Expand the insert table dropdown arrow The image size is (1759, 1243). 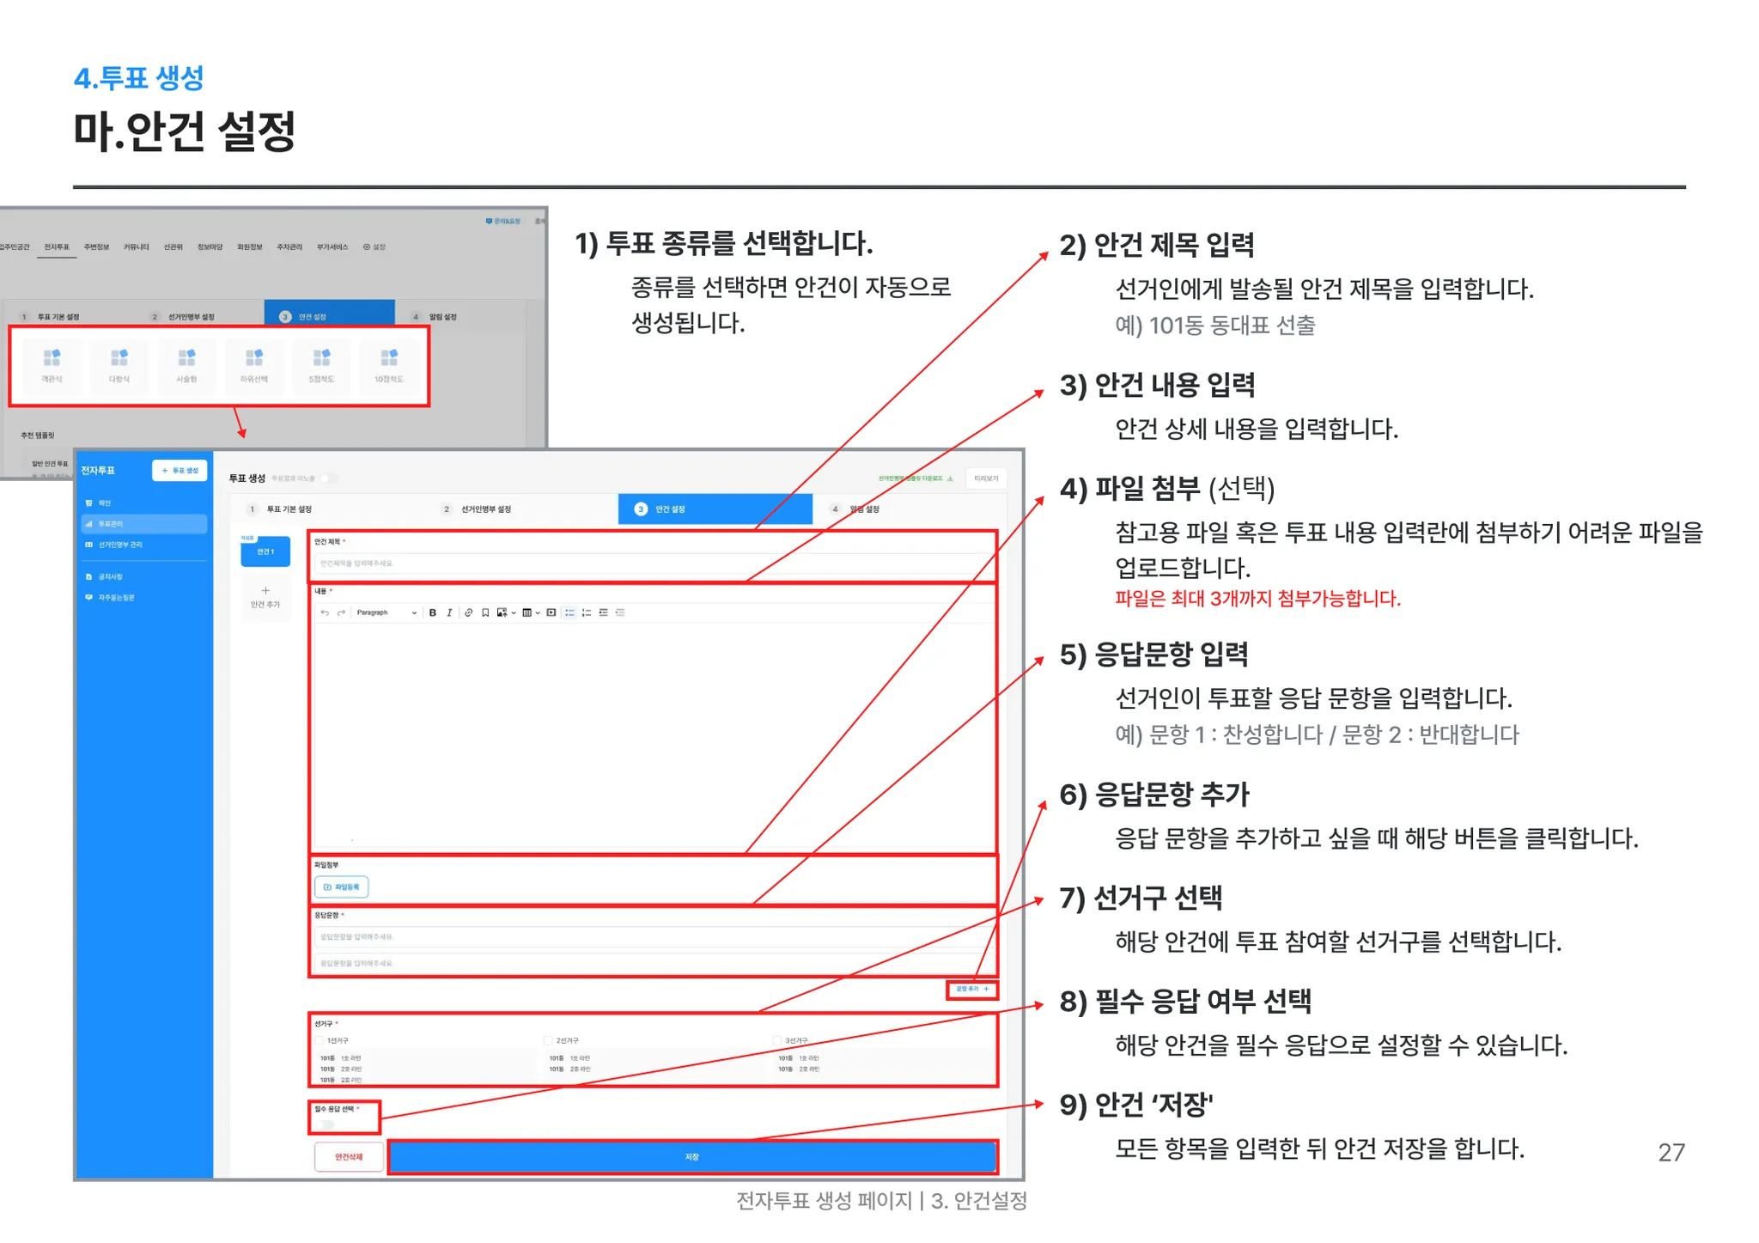point(538,613)
